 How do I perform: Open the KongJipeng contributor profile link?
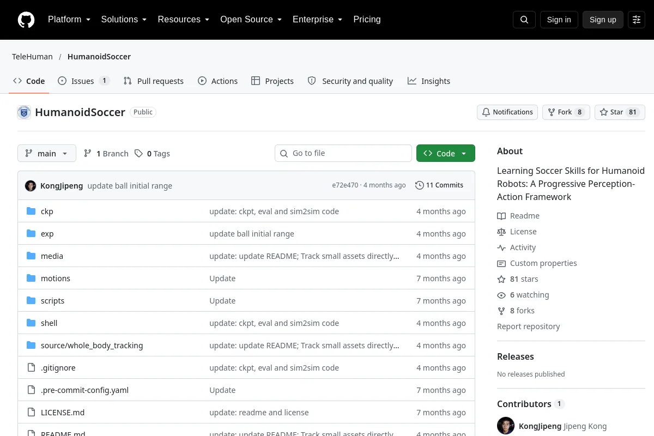540,426
